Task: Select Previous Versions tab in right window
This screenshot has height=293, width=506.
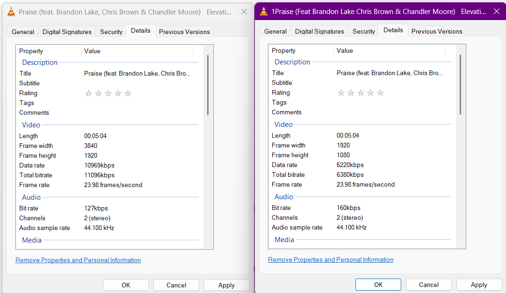Action: [437, 31]
